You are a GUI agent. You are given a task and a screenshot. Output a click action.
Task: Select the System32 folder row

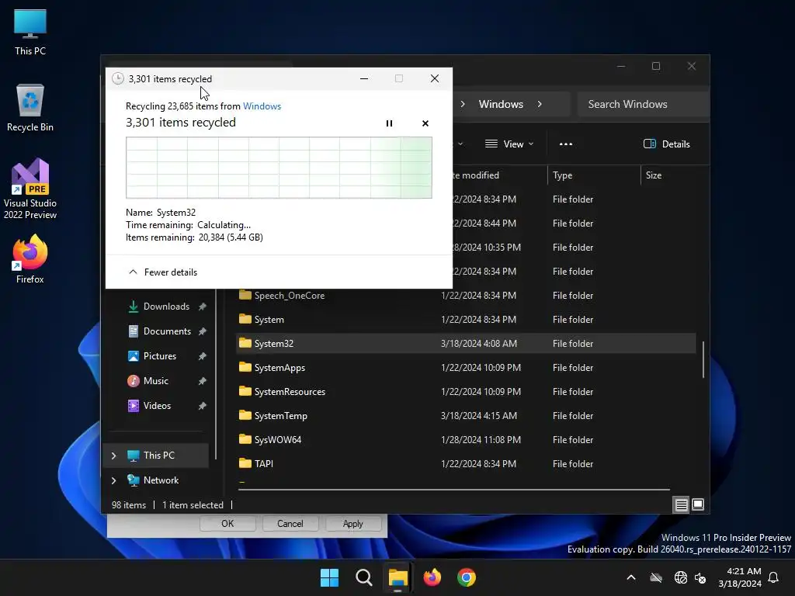point(467,344)
